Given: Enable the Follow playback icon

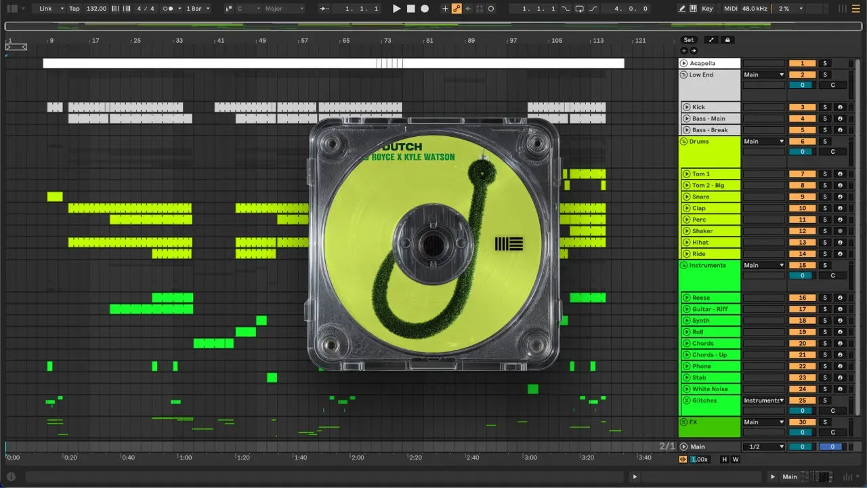Looking at the screenshot, I should 324,9.
